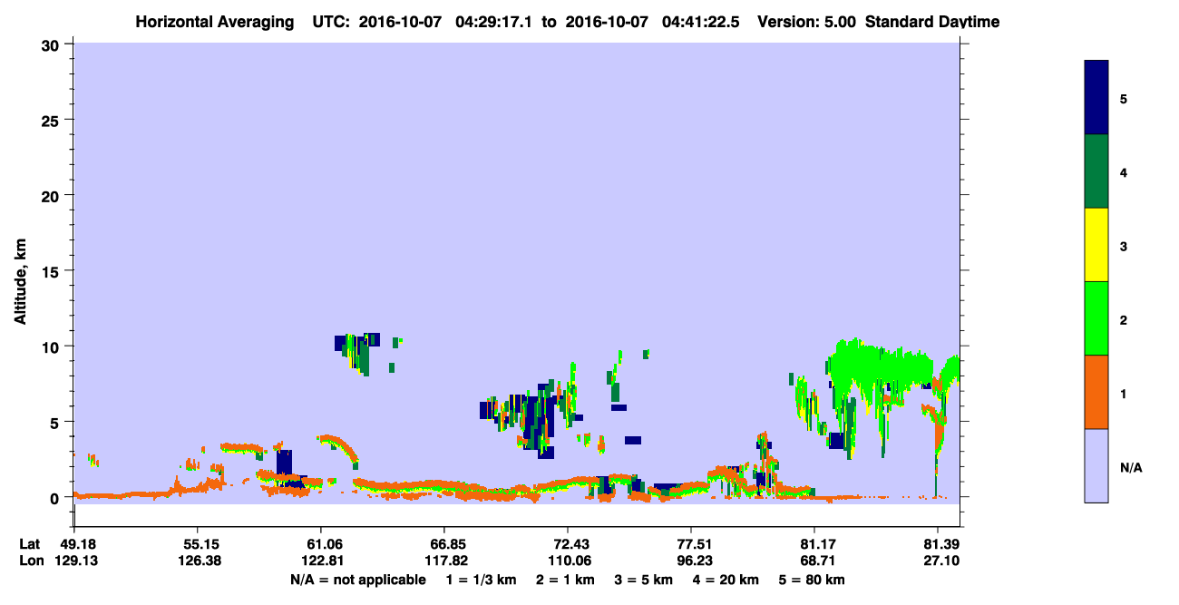Click the '2 = 1 km' legend text
1179x605 pixels.
tap(565, 580)
